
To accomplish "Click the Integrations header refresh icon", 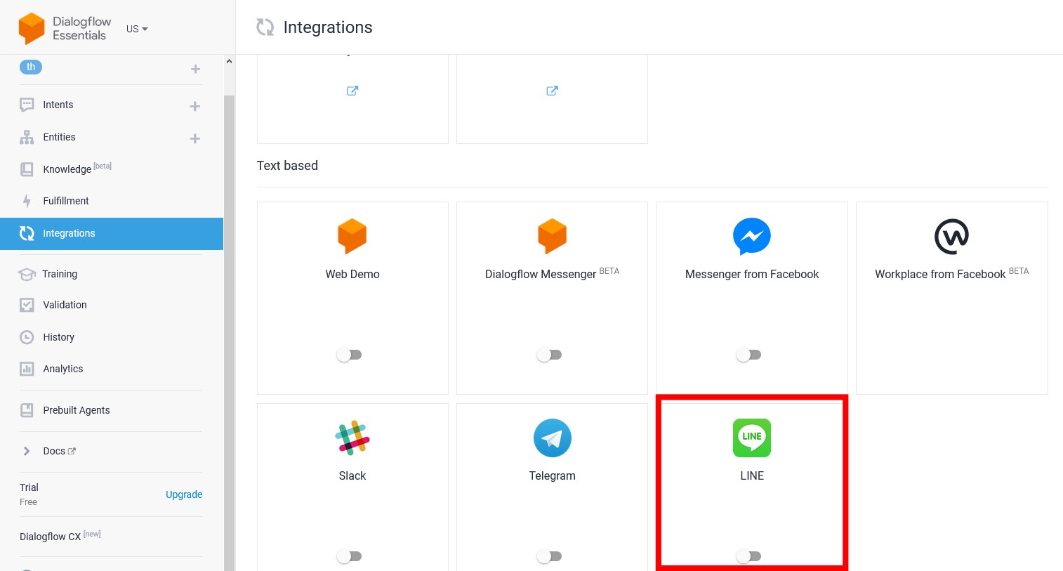I will click(x=265, y=27).
